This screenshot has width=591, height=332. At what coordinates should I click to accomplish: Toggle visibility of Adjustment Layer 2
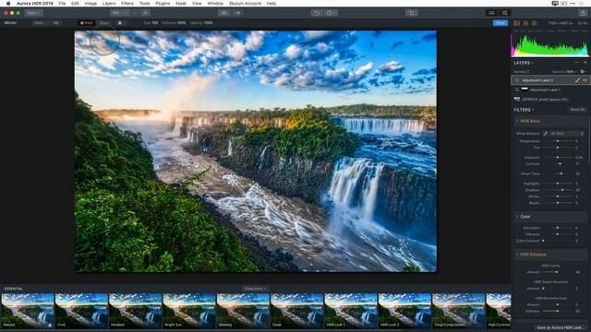585,80
